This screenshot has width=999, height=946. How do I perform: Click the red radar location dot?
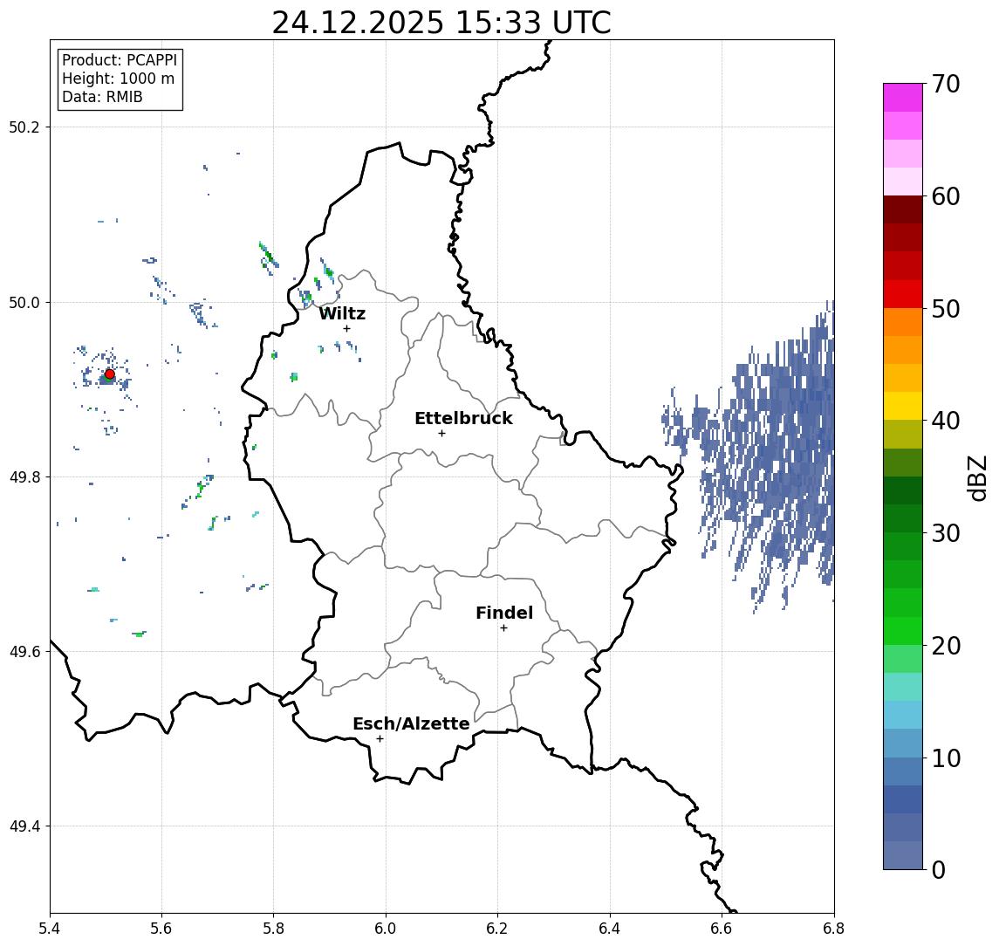click(110, 374)
